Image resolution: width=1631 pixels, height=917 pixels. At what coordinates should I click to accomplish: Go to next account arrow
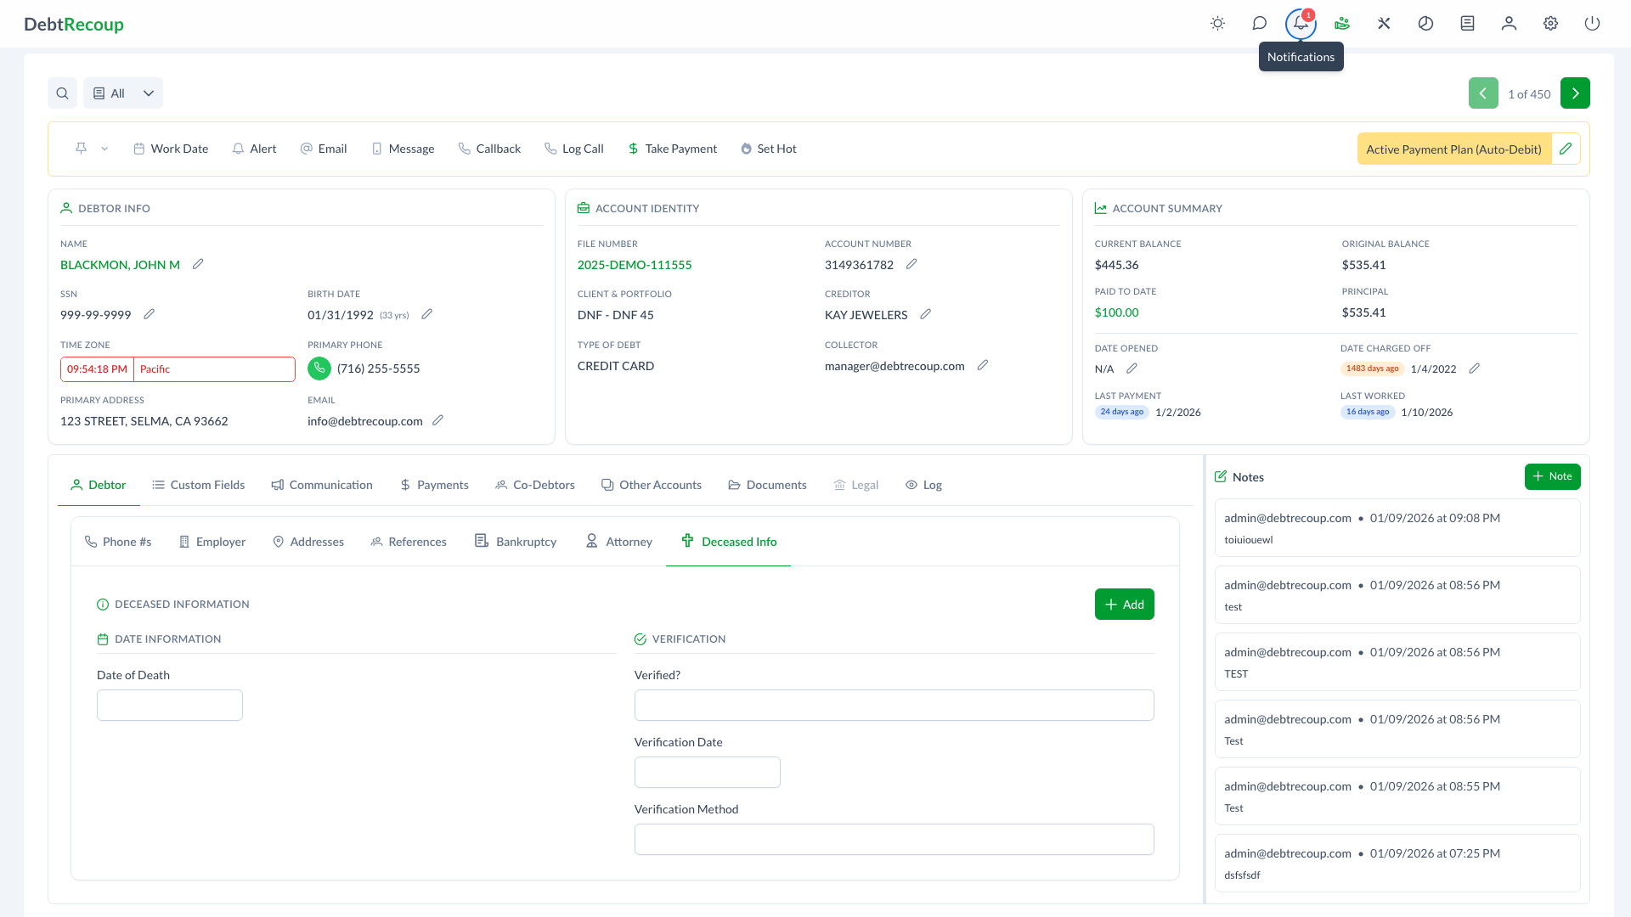tap(1575, 93)
